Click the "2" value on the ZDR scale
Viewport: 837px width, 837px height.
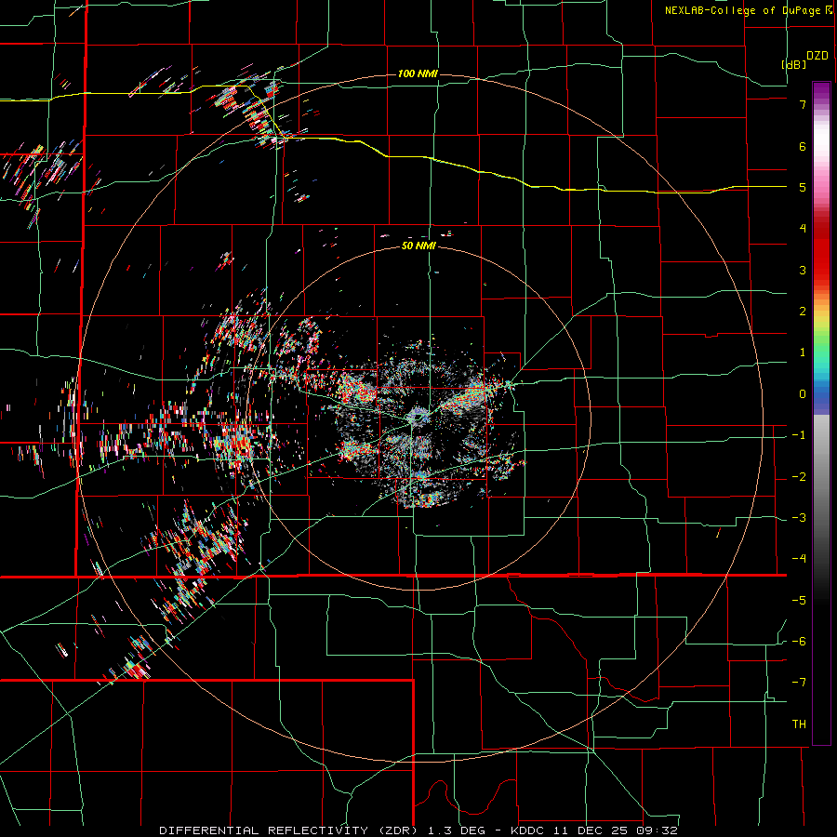(803, 312)
